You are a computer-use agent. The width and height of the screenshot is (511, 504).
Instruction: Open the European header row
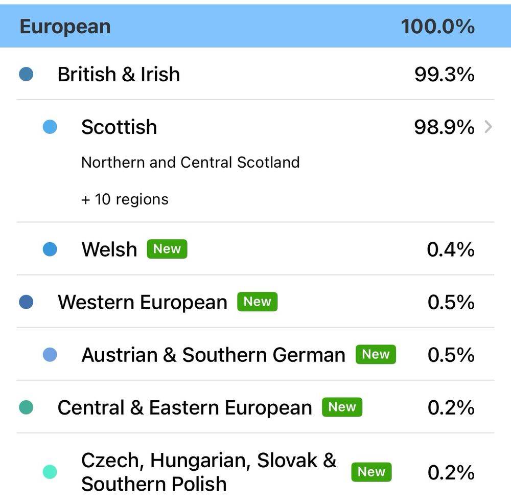click(x=65, y=27)
